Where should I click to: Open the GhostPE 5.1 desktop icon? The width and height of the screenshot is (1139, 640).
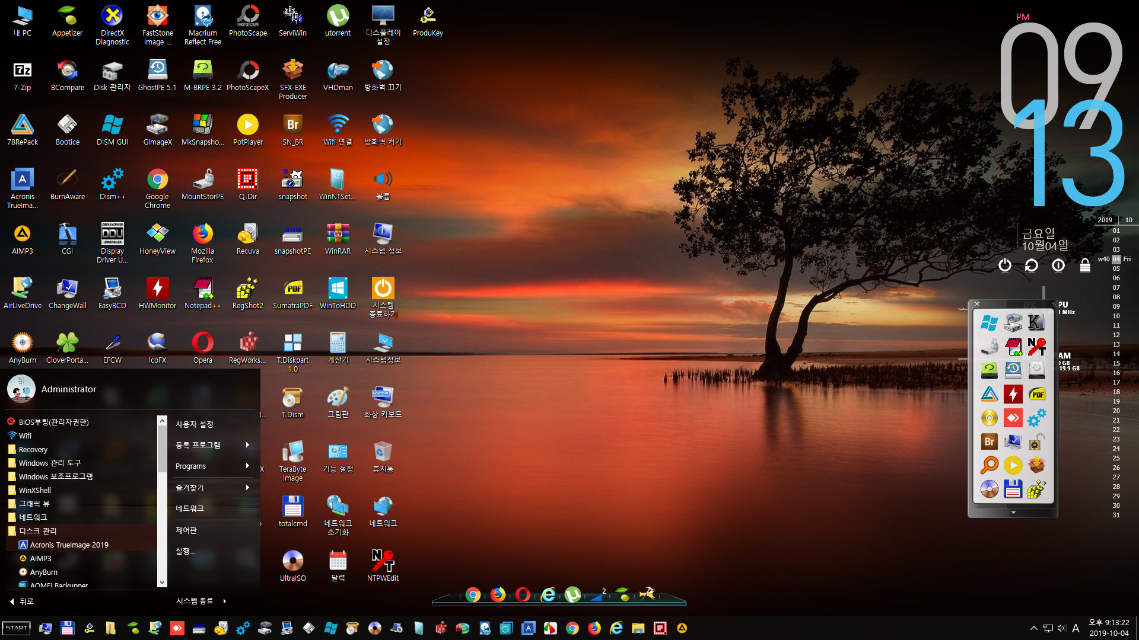pyautogui.click(x=157, y=76)
